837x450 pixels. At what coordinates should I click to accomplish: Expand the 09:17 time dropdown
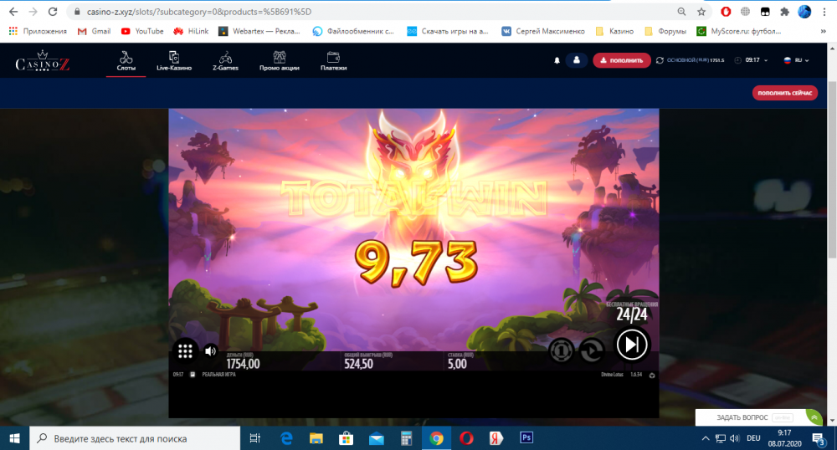(x=752, y=60)
